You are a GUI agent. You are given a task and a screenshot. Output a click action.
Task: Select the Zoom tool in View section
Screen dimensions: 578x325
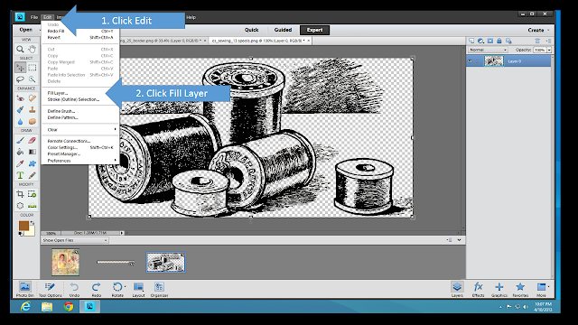20,49
